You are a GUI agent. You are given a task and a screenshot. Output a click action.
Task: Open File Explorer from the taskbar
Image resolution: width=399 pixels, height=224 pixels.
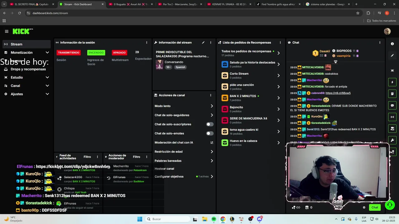[x=204, y=219]
